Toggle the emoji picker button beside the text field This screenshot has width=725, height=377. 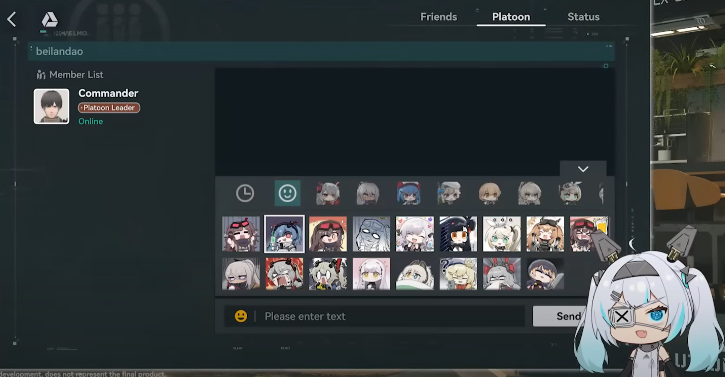point(241,316)
